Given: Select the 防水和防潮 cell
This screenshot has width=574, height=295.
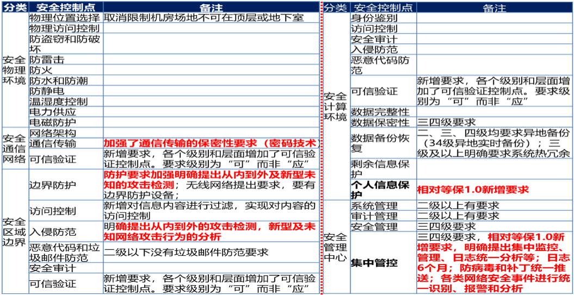Looking at the screenshot, I should click(66, 80).
